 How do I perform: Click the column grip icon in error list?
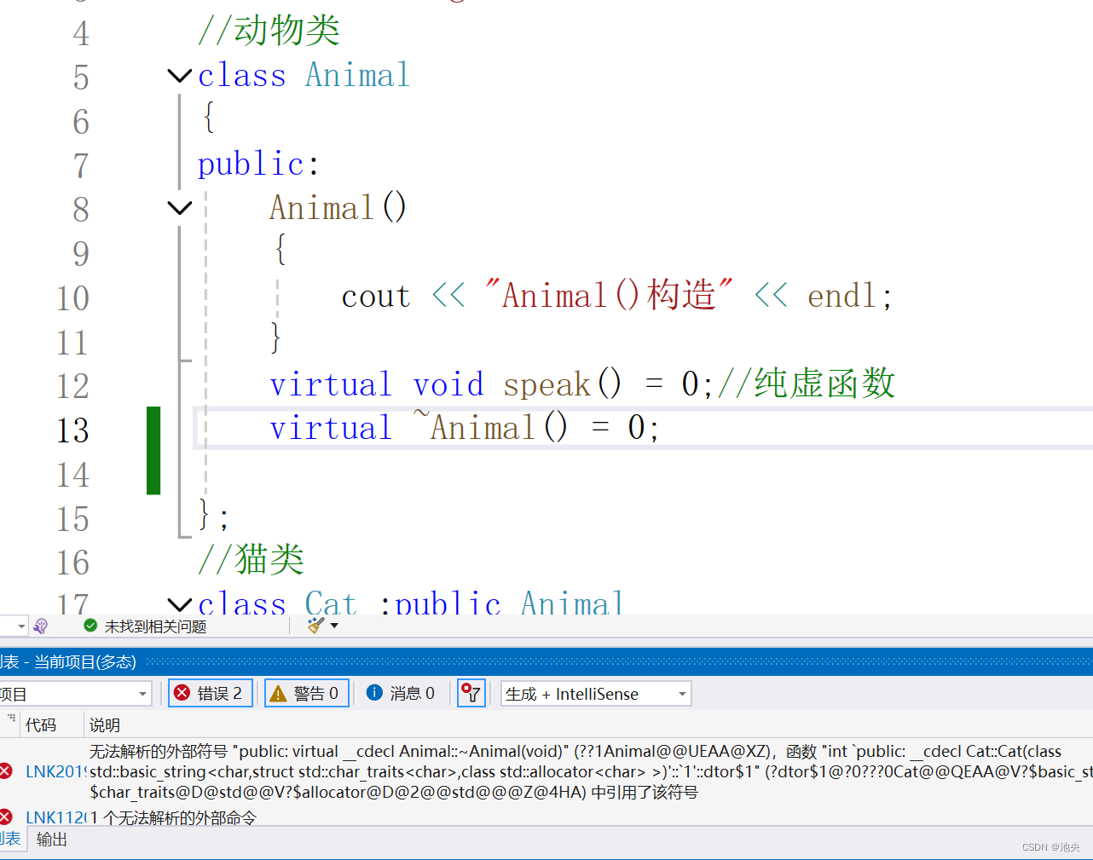point(12,719)
